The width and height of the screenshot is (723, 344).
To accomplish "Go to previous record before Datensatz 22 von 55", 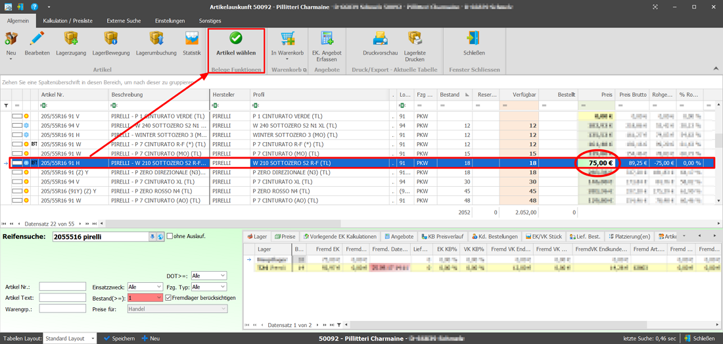I will tap(20, 224).
